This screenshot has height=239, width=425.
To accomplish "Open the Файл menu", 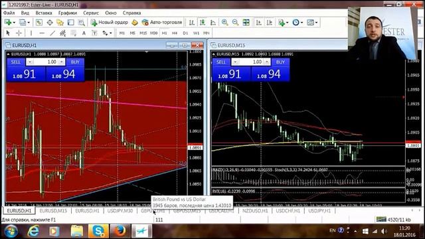I will pos(9,13).
